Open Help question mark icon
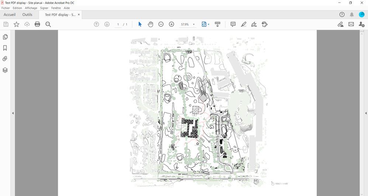The width and height of the screenshot is (368, 196). (342, 14)
